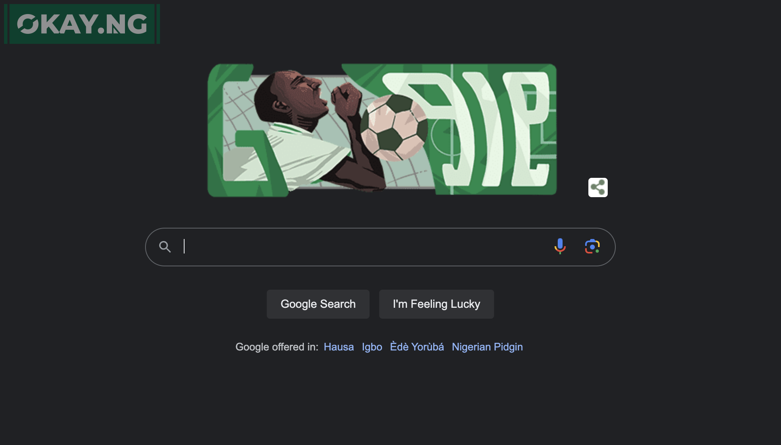Screen dimensions: 781x445
Task: Click the share icon beside the doodle
Action: click(x=598, y=187)
